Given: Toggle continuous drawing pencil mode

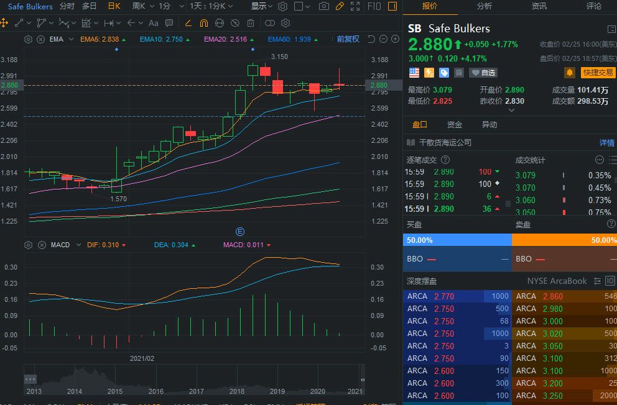Looking at the screenshot, I should pyautogui.click(x=188, y=24).
